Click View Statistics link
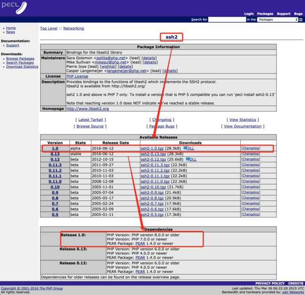The image size is (305, 295). [x=243, y=120]
